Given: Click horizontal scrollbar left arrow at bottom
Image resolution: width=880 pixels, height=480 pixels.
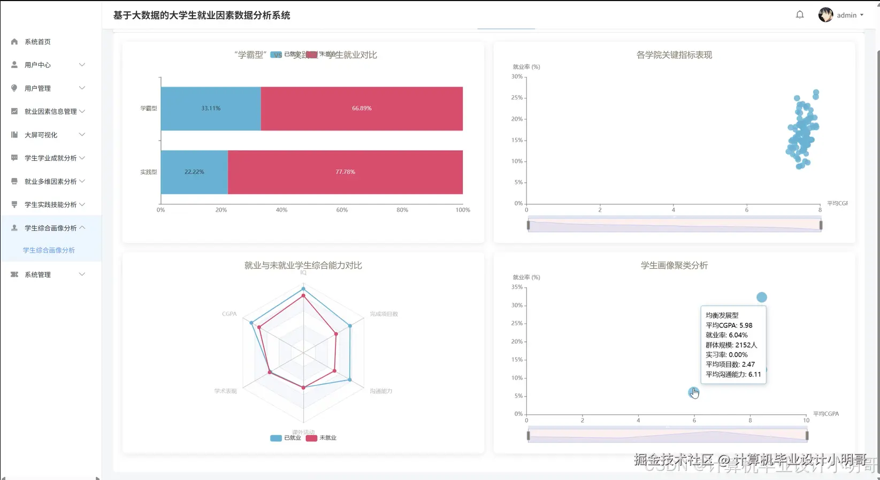Looking at the screenshot, I should (3, 478).
